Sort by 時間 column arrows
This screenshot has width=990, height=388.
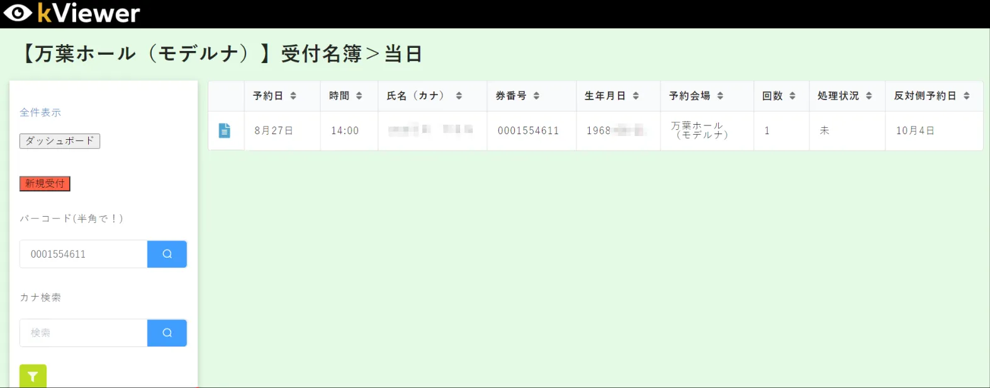[359, 96]
